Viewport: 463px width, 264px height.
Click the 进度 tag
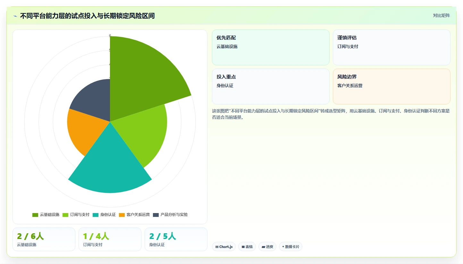(x=267, y=247)
